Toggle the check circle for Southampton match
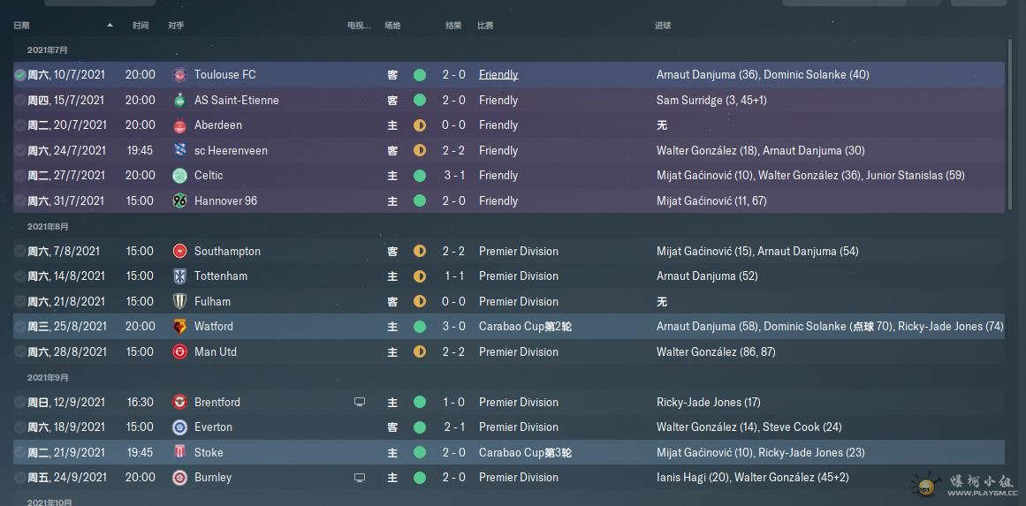This screenshot has height=506, width=1026. (x=20, y=252)
